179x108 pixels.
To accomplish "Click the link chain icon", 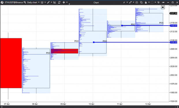I will pos(130,2).
